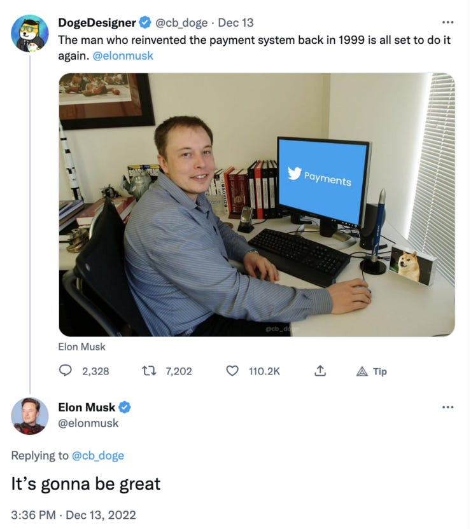
Task: Open the 3:36 PM Dec 13, 2022 timestamp
Action: click(74, 515)
